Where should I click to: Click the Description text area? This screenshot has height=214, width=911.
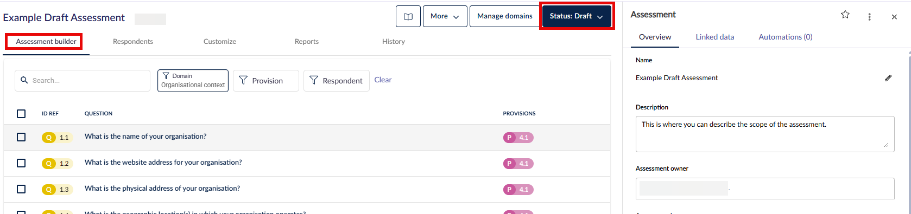765,134
